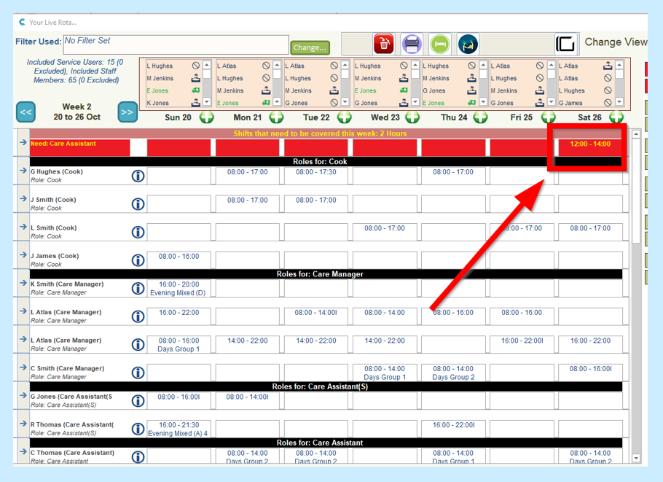663x482 pixels.
Task: Click the green Change... filter button
Action: pos(310,47)
